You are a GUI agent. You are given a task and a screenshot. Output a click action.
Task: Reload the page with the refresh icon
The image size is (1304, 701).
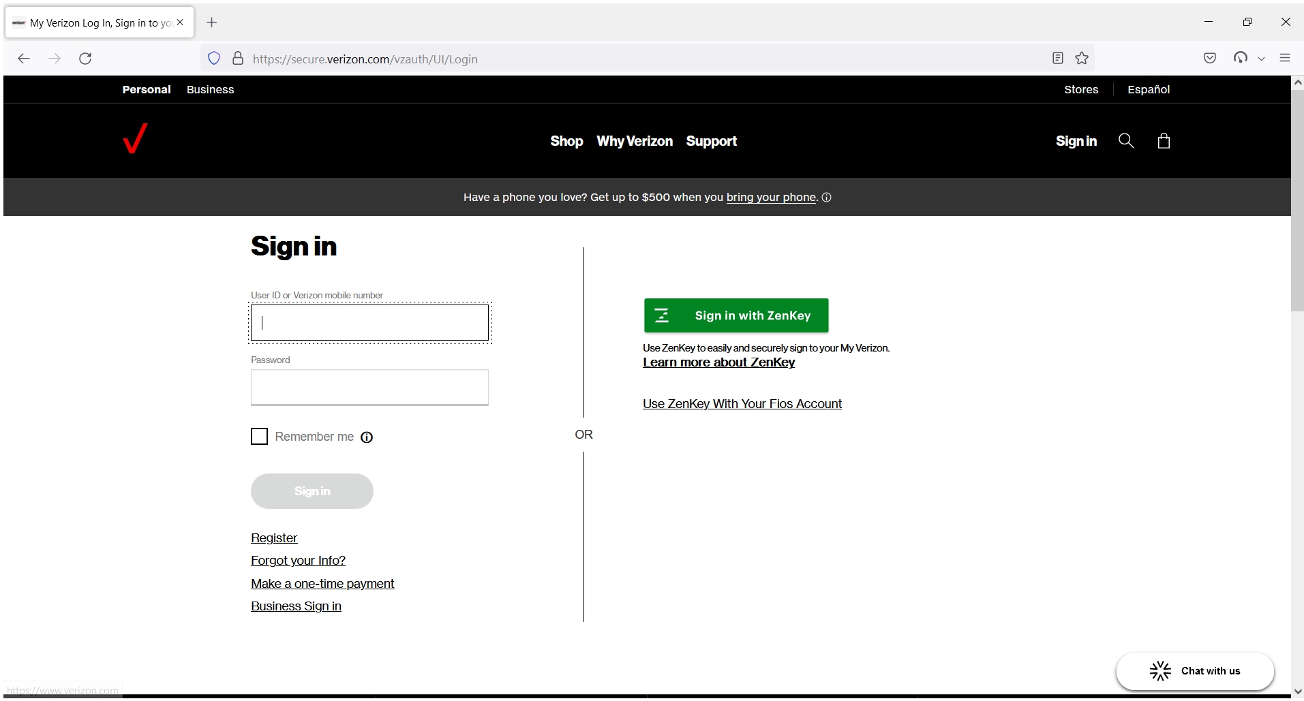[x=85, y=59]
